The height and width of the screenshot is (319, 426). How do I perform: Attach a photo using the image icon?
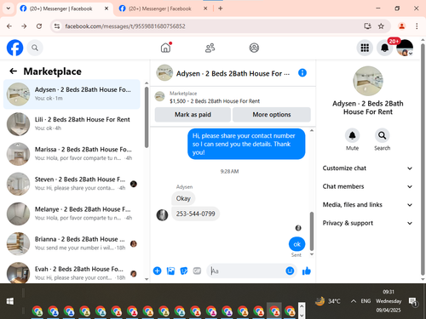pyautogui.click(x=170, y=271)
